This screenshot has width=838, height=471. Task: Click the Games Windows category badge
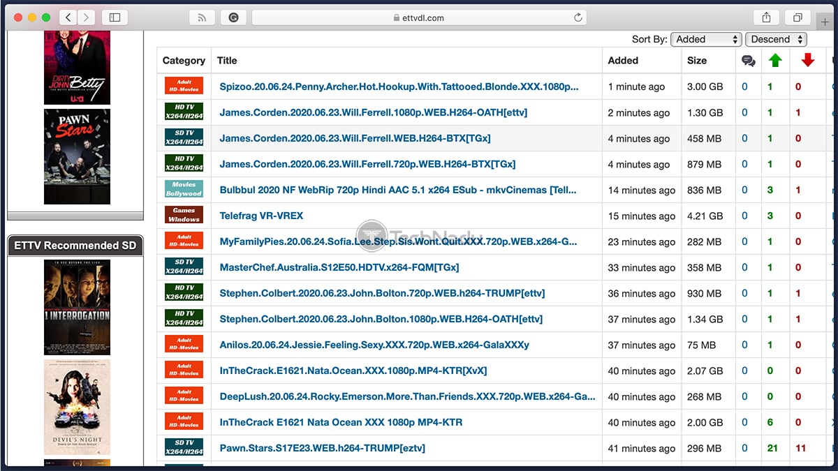pos(184,215)
